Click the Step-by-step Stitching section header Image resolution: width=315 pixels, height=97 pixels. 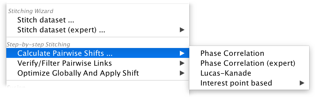pyautogui.click(x=38, y=44)
